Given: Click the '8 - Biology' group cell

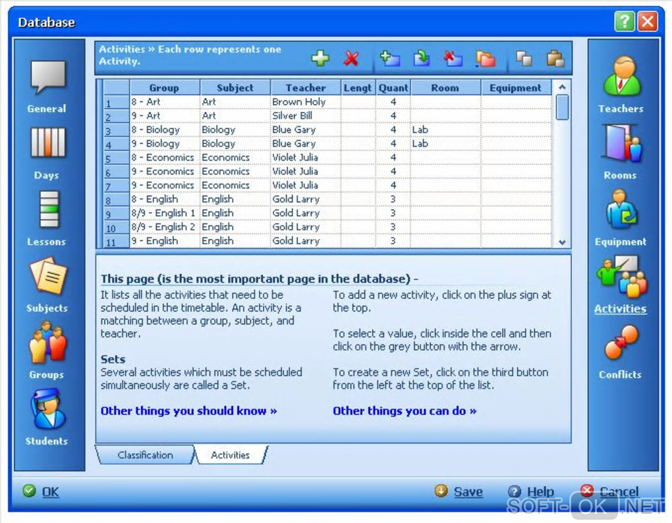Looking at the screenshot, I should [x=165, y=130].
